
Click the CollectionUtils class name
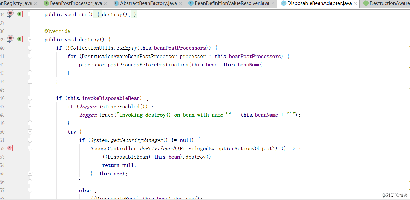pyautogui.click(x=92, y=48)
